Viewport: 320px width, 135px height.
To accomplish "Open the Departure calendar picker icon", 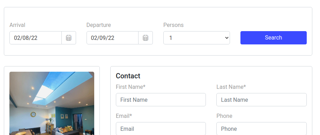I will 146,38.
